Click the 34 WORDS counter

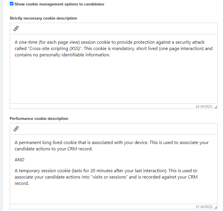pos(204,107)
